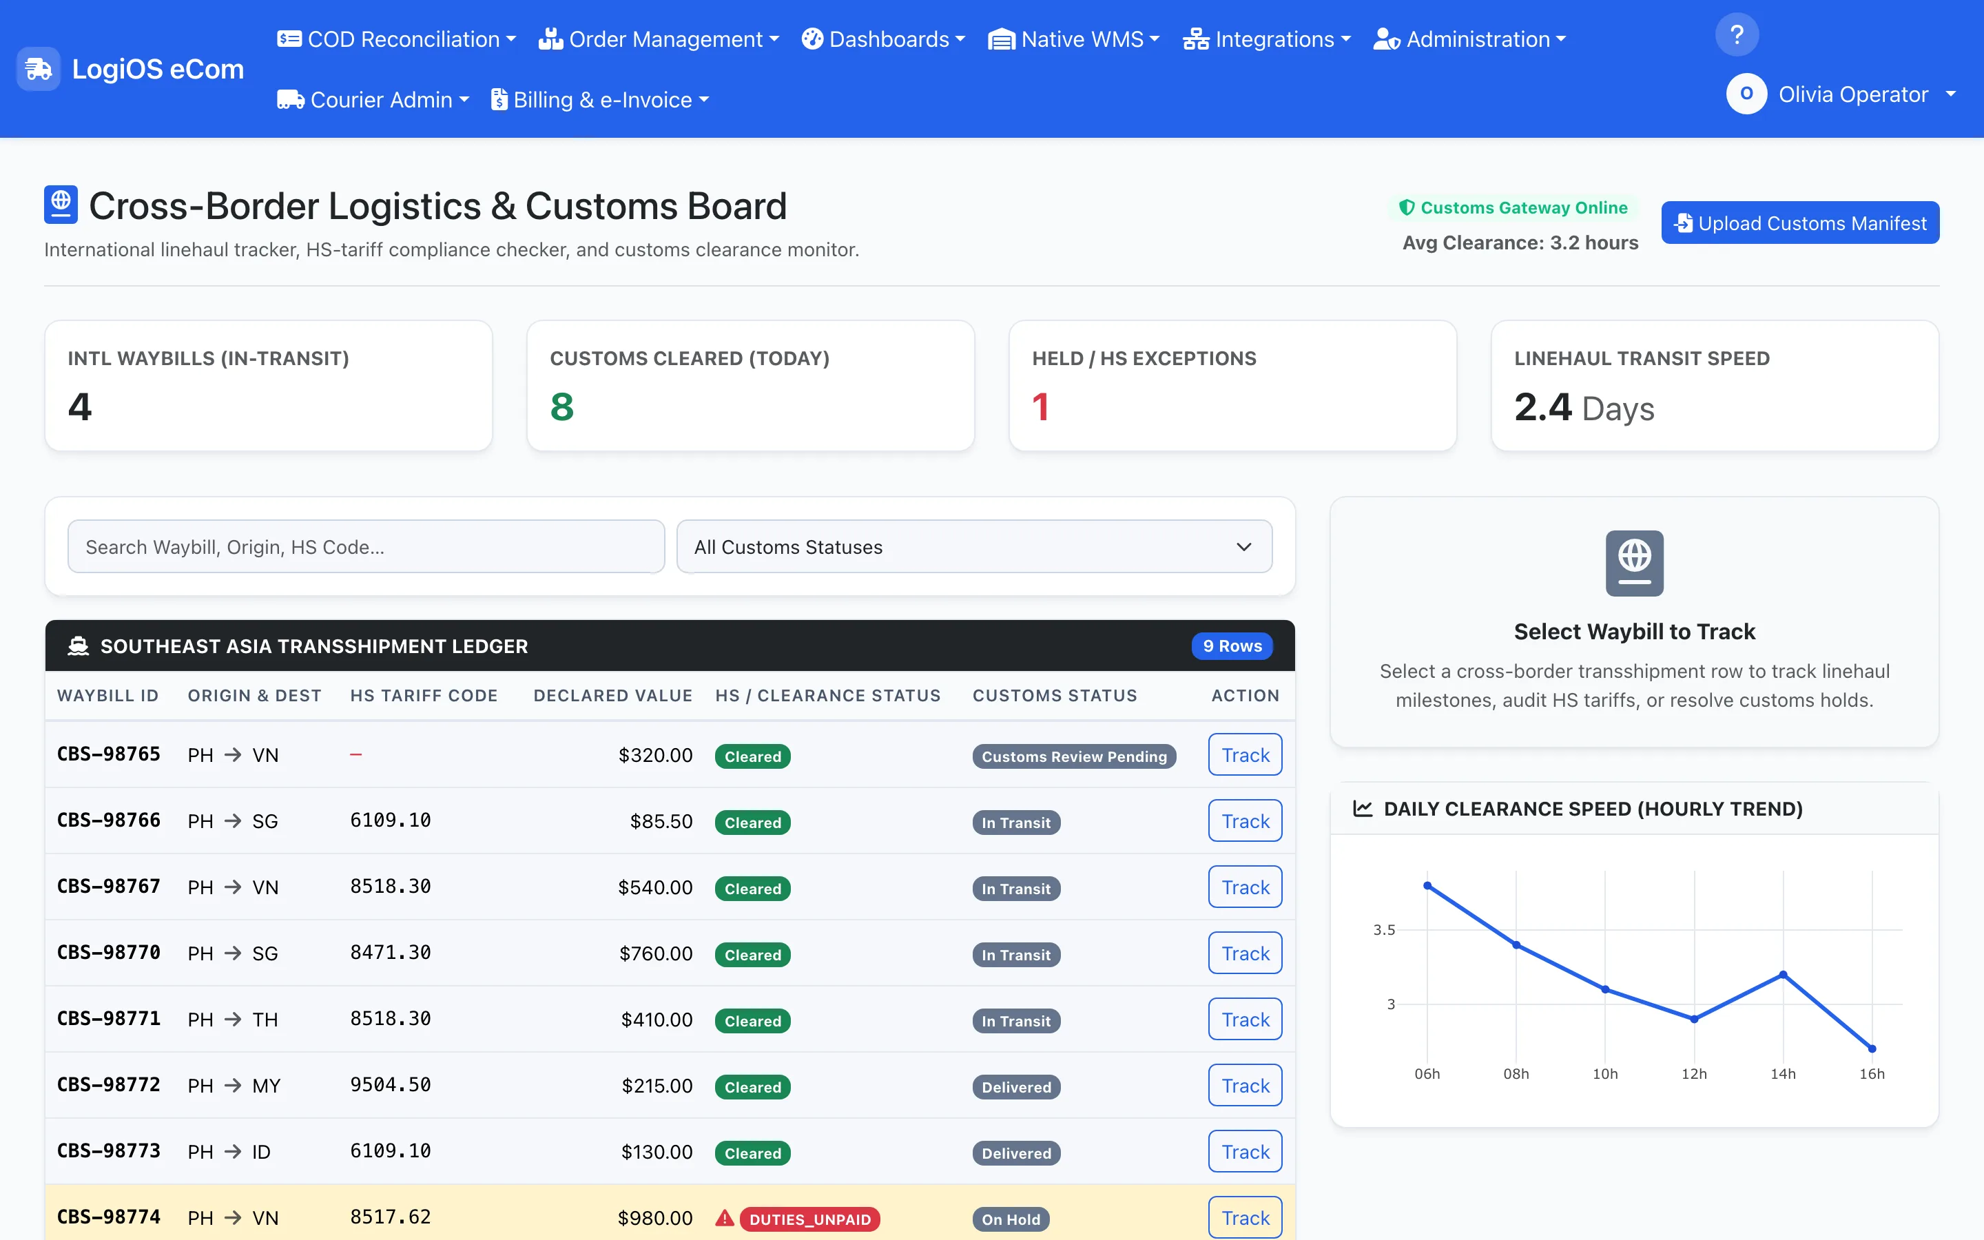
Task: Click the Customs Review Pending badge
Action: pos(1073,756)
